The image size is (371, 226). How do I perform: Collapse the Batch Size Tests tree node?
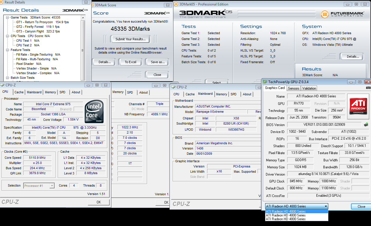7,78
